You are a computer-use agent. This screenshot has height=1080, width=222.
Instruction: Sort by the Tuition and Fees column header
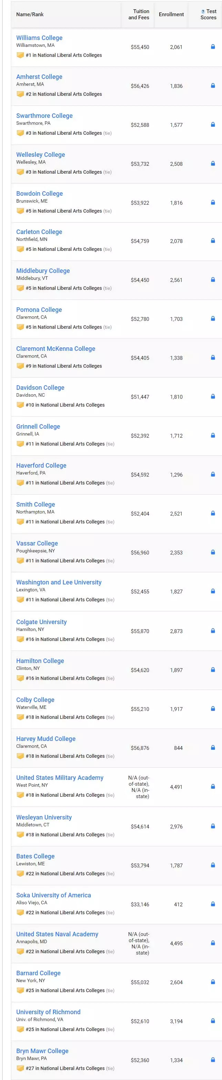(x=139, y=14)
